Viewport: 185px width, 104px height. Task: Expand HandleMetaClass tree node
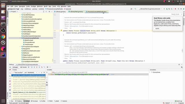click(20, 15)
